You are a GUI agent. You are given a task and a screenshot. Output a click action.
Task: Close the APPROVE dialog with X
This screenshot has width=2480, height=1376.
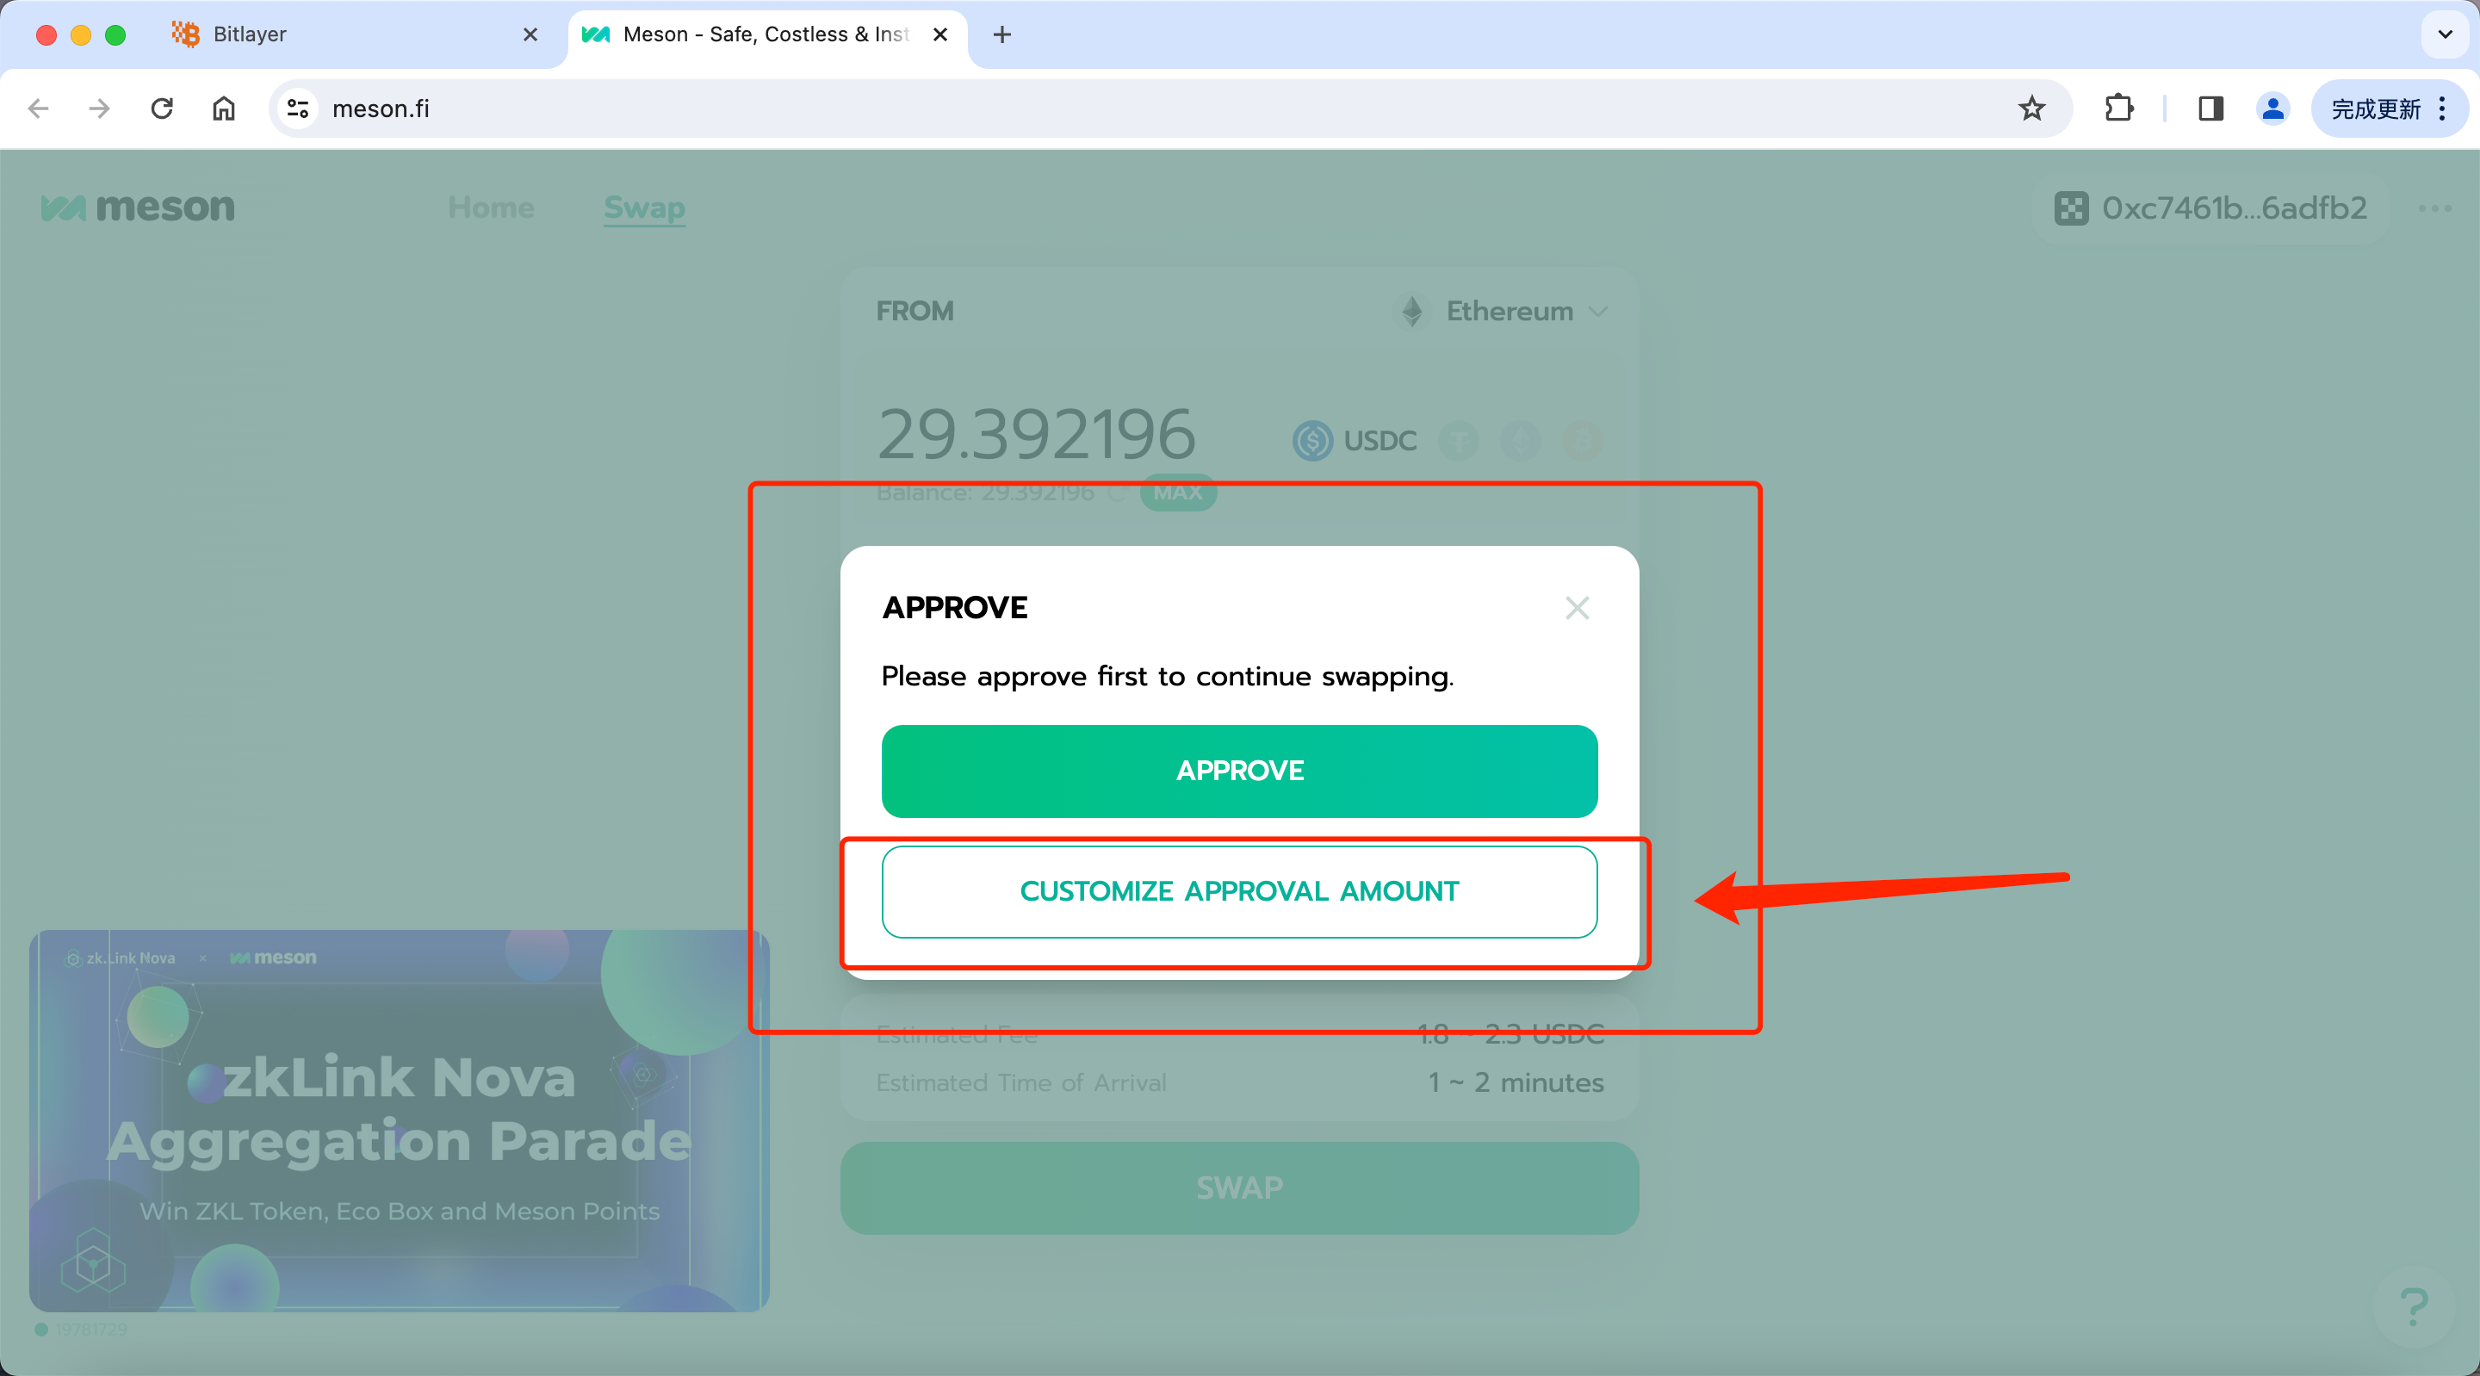tap(1576, 608)
